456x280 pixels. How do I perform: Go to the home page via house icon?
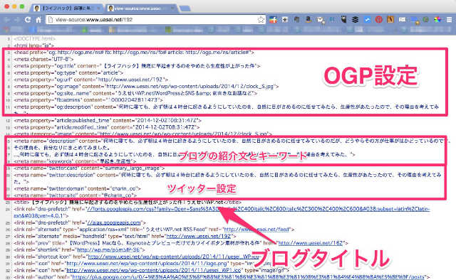[x=38, y=20]
